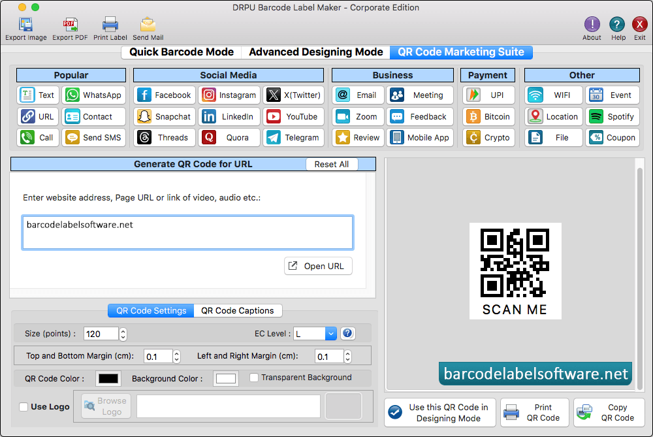Open the Help icon
The width and height of the screenshot is (653, 437).
(x=617, y=25)
